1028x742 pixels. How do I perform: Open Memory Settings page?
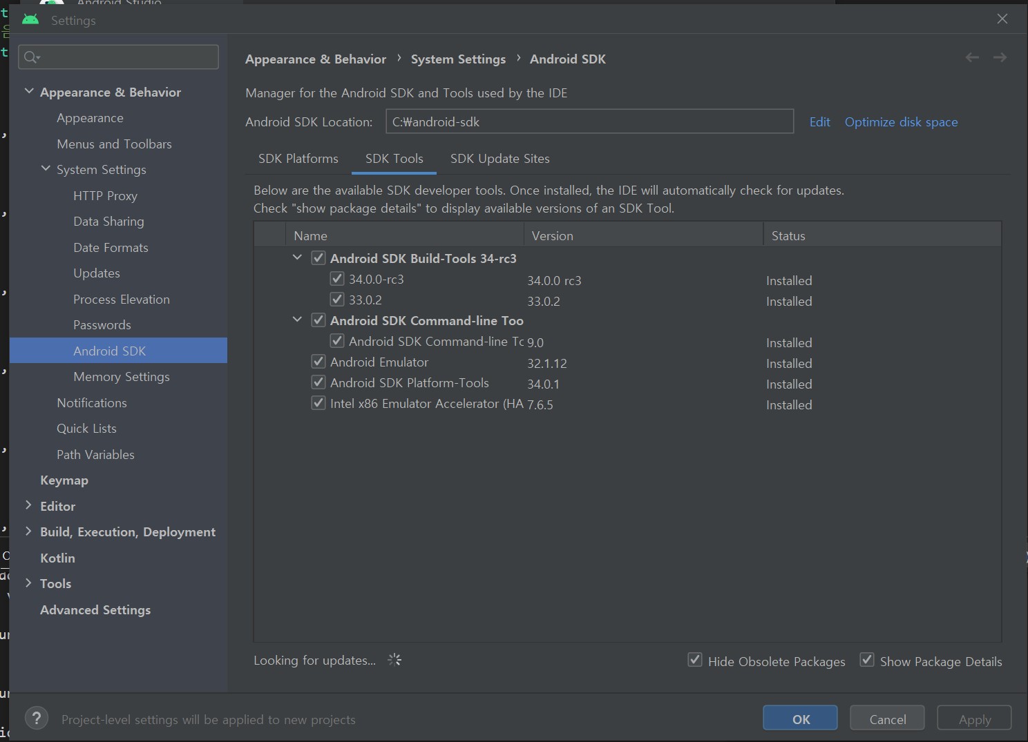point(122,377)
